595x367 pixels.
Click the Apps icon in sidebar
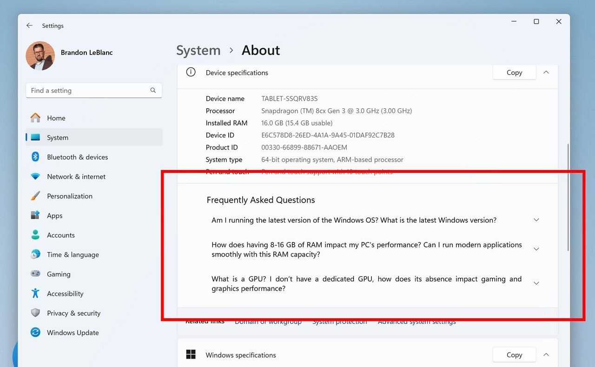tap(35, 216)
